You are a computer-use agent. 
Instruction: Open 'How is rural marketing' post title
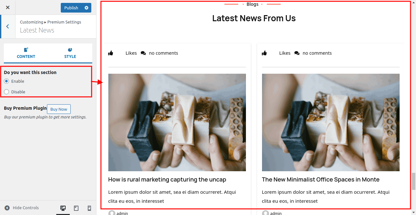[x=167, y=179]
